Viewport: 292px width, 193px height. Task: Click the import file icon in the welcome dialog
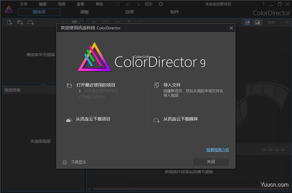click(x=157, y=85)
